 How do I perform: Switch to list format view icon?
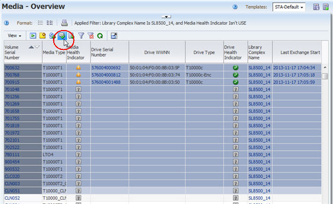click(x=40, y=23)
